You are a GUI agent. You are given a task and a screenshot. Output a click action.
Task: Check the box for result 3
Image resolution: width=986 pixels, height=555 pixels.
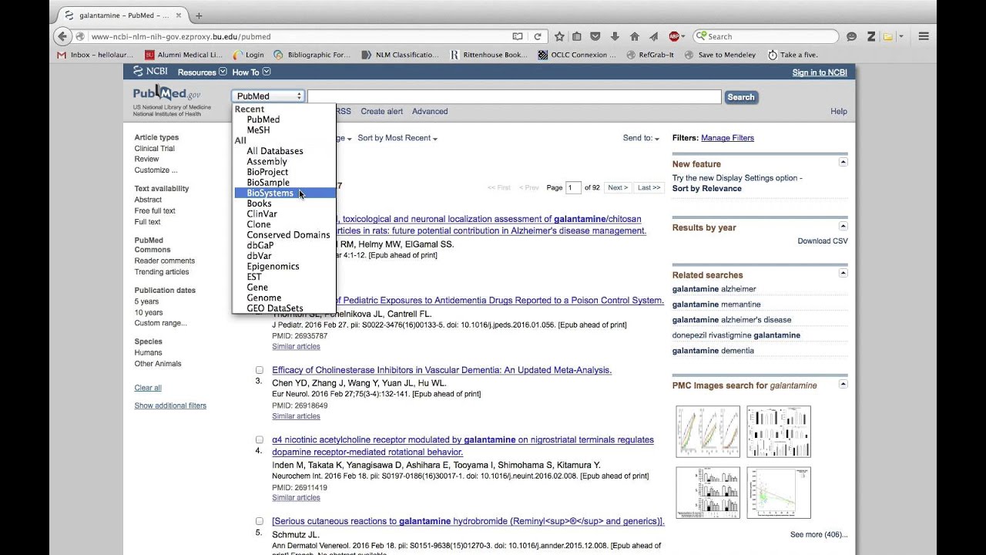click(260, 370)
